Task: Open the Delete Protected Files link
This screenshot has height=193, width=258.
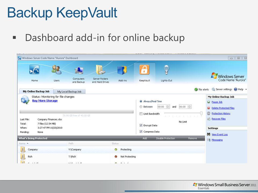Action: coord(223,108)
